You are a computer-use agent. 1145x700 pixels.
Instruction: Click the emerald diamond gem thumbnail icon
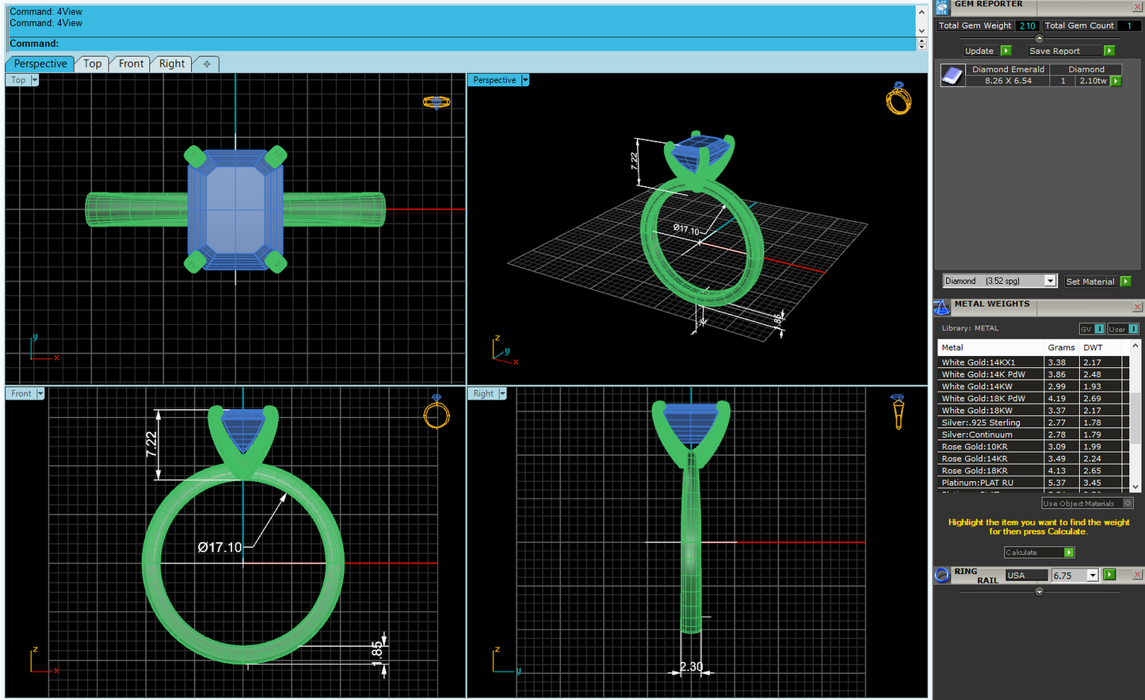click(x=952, y=75)
